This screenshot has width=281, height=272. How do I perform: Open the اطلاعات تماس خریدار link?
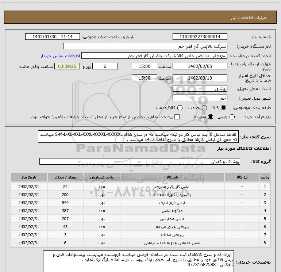click(x=60, y=56)
